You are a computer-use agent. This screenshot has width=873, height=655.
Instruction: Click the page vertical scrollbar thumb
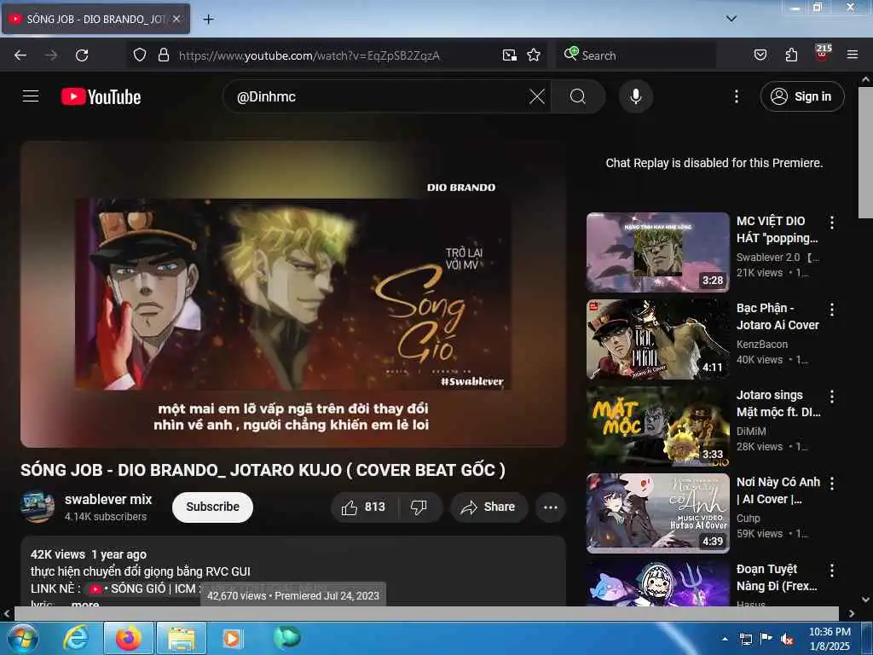[865, 153]
